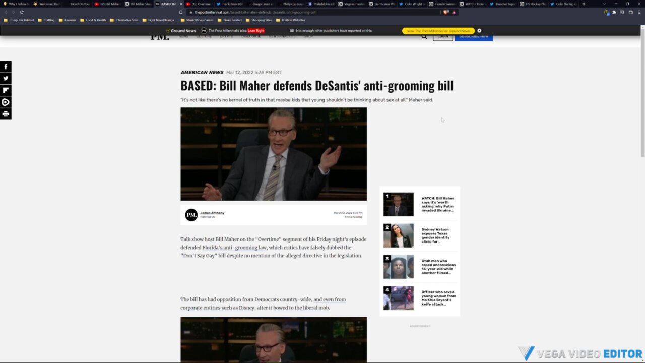The height and width of the screenshot is (363, 645).
Task: Click thumbnail for 'Officer who saved young woman' story
Action: coord(398,298)
